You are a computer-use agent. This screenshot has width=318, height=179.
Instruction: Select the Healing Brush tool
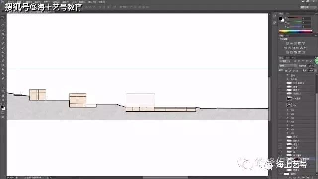3,43
